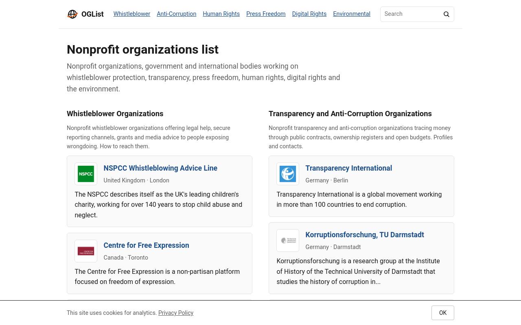
Task: Open the Privacy Policy link
Action: (x=176, y=313)
